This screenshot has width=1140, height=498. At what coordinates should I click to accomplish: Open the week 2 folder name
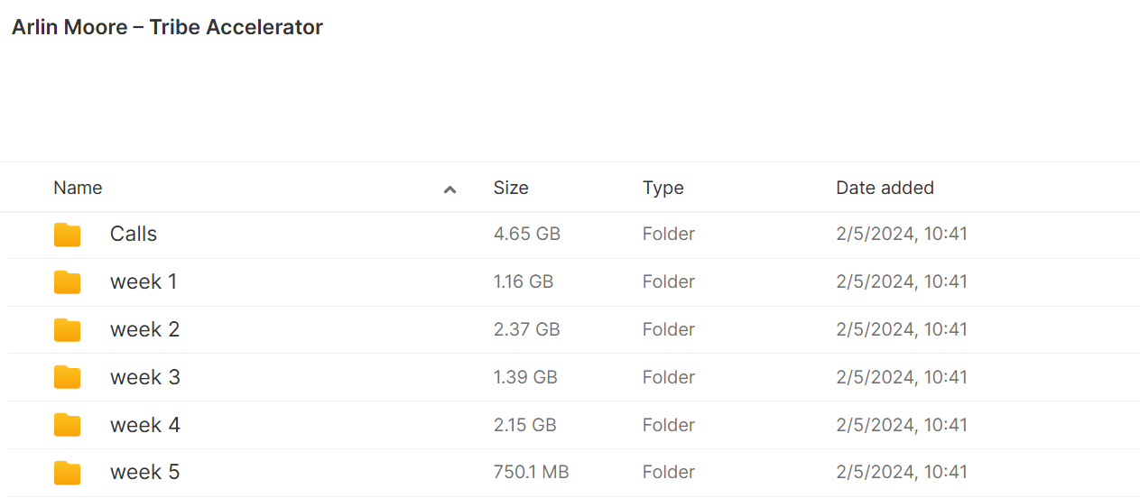[x=144, y=329]
